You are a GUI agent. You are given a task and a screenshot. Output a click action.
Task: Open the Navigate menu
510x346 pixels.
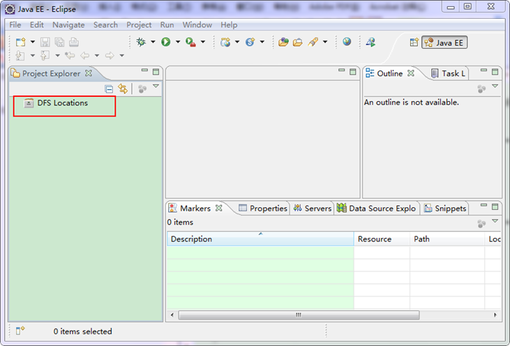pos(68,25)
